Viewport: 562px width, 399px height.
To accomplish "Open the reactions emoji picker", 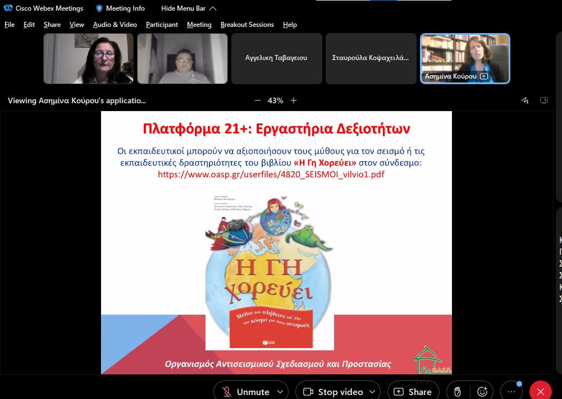I will coord(482,392).
